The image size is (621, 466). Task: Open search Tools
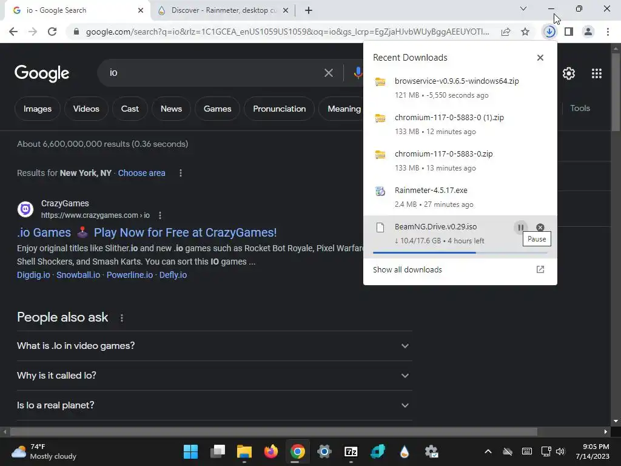(x=580, y=108)
